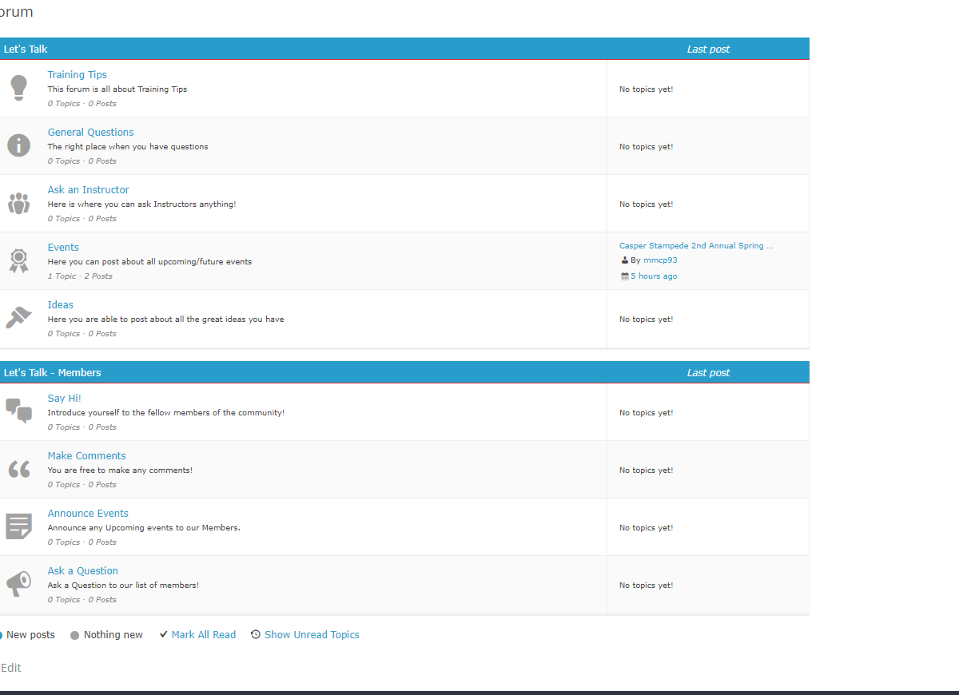This screenshot has width=959, height=695.
Task: Click the Let's Talk category header
Action: click(x=26, y=50)
